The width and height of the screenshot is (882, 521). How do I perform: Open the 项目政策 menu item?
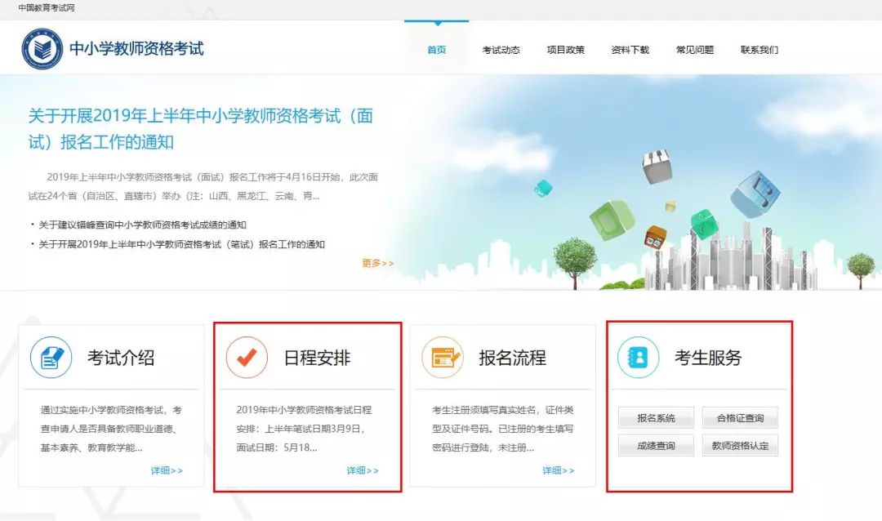[x=565, y=50]
